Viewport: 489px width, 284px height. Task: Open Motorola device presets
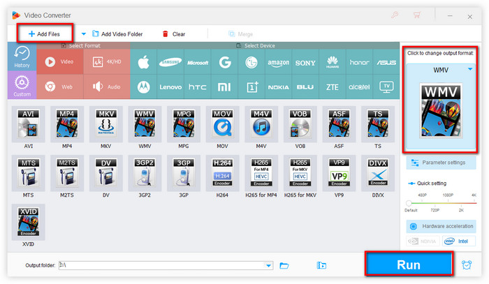click(x=143, y=87)
